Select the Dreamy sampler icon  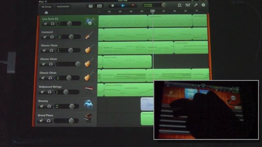click(x=88, y=105)
